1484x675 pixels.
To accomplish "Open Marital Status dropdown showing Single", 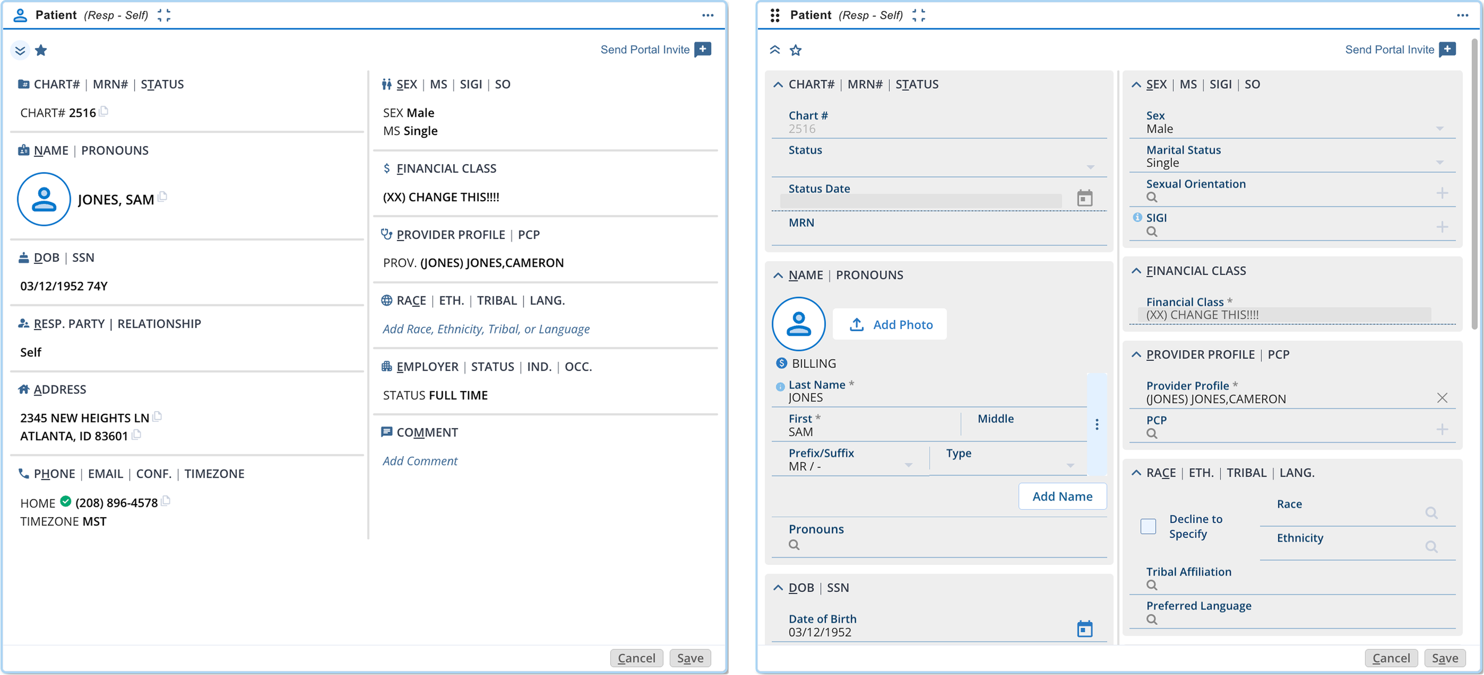I will (1439, 163).
